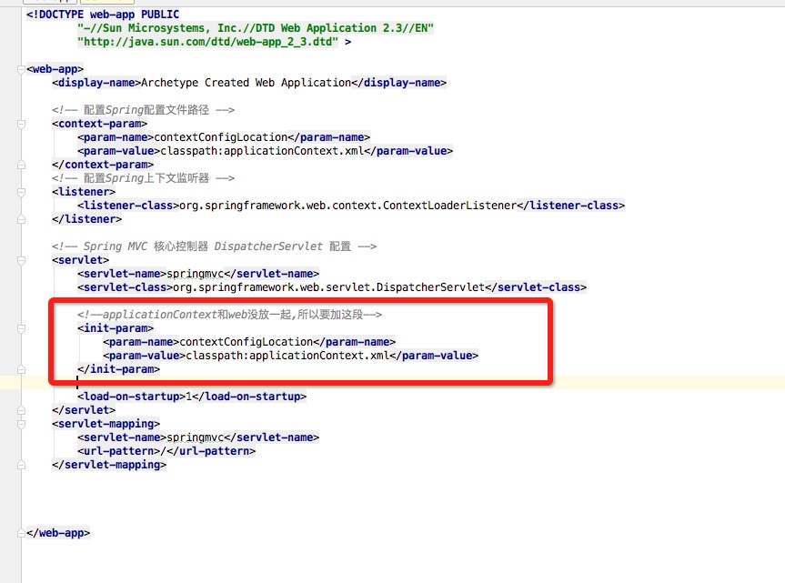Image resolution: width=785 pixels, height=583 pixels.
Task: Collapse the servlet-mapping block fold marker
Action: pyautogui.click(x=19, y=424)
